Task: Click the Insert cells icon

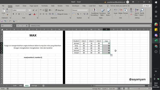Action: [115, 10]
